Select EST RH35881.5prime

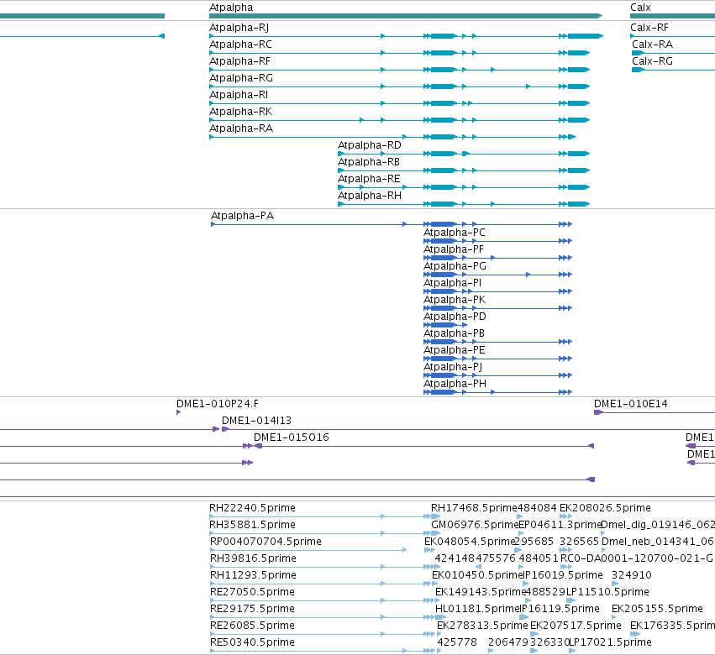(x=252, y=525)
